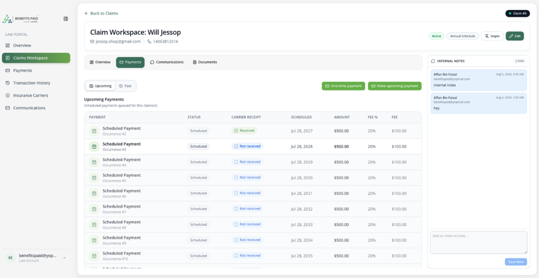Image resolution: width=539 pixels, height=278 pixels.
Task: Click calendar icon of Occurrence #7 payment
Action: [94, 209]
